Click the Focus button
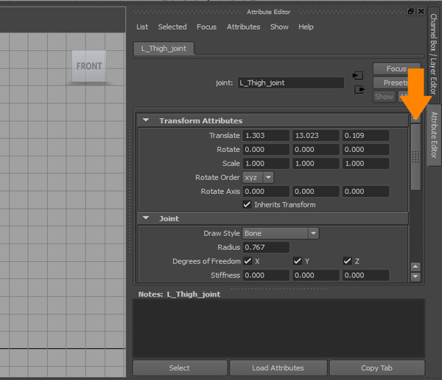Image resolution: width=442 pixels, height=380 pixels. coord(396,69)
